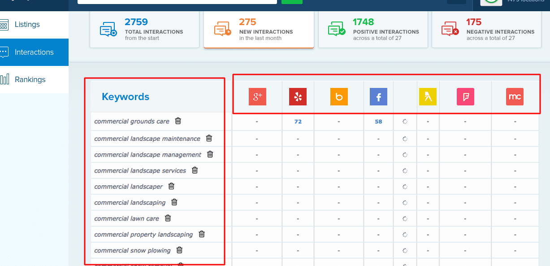Image resolution: width=550 pixels, height=266 pixels.
Task: Click keyword commercial lawn care
Action: [127, 218]
